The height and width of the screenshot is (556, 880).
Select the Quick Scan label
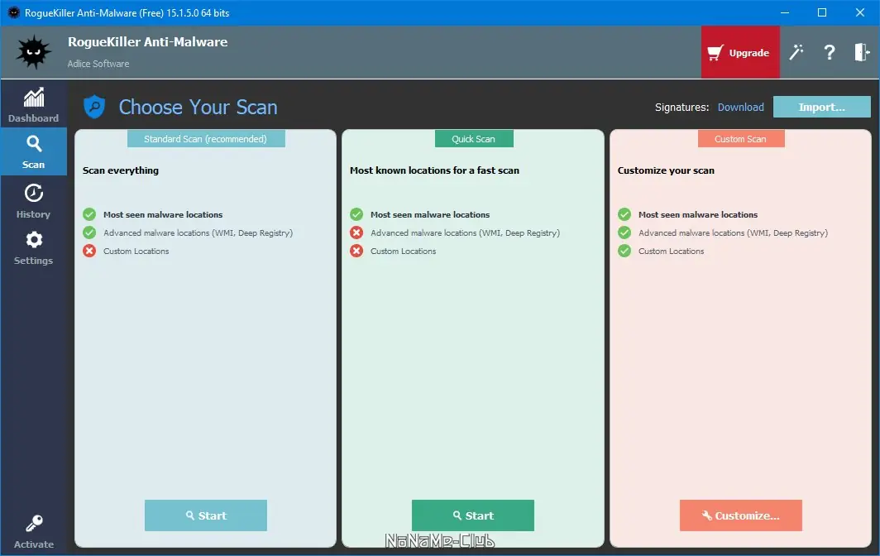click(x=474, y=139)
